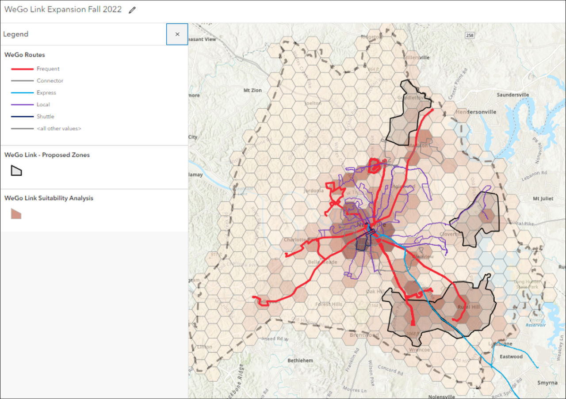
Task: Click the Mt Zion label on the map
Action: [x=252, y=90]
